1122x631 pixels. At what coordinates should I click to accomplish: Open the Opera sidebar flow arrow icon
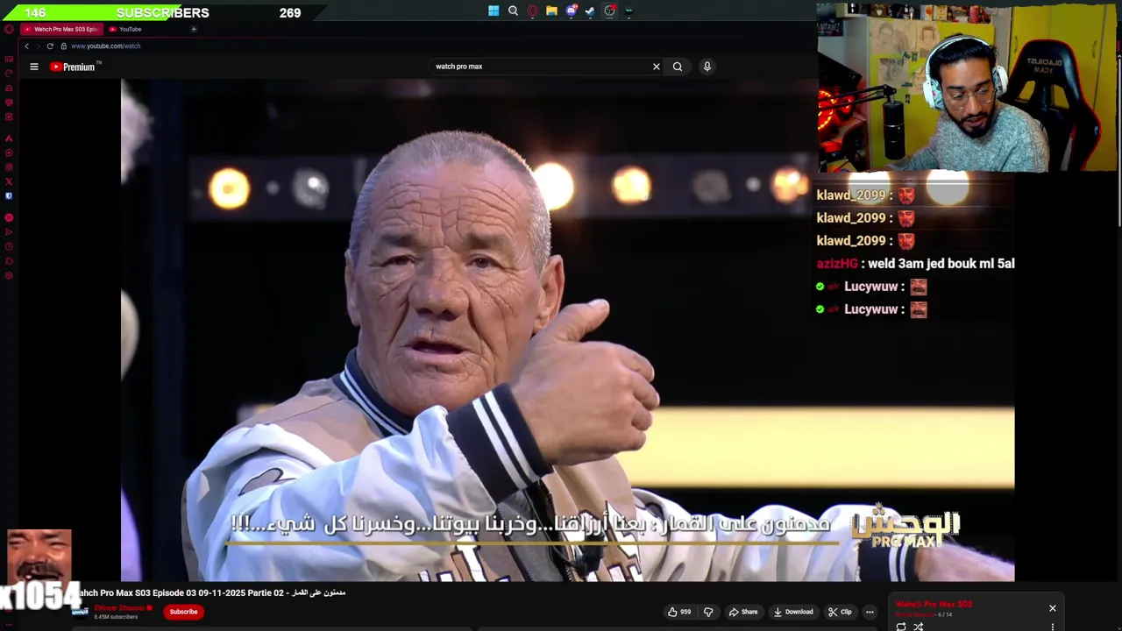9,232
